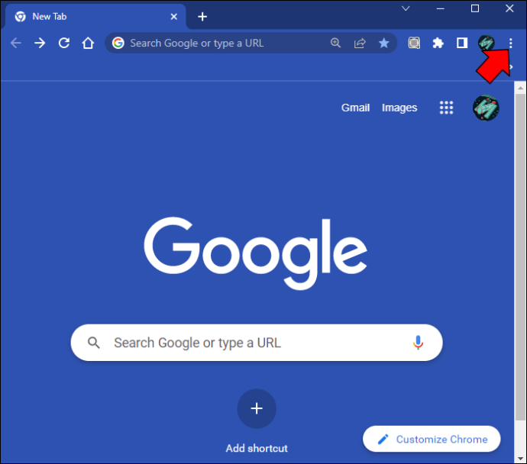Open the Google apps grid icon
This screenshot has height=464, width=527.
click(x=446, y=108)
